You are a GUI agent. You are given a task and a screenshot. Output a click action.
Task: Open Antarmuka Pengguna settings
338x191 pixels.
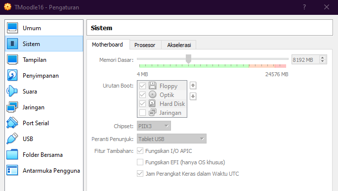click(44, 171)
